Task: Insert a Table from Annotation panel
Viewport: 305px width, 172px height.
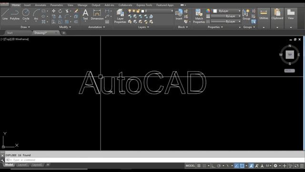Action: point(107,22)
